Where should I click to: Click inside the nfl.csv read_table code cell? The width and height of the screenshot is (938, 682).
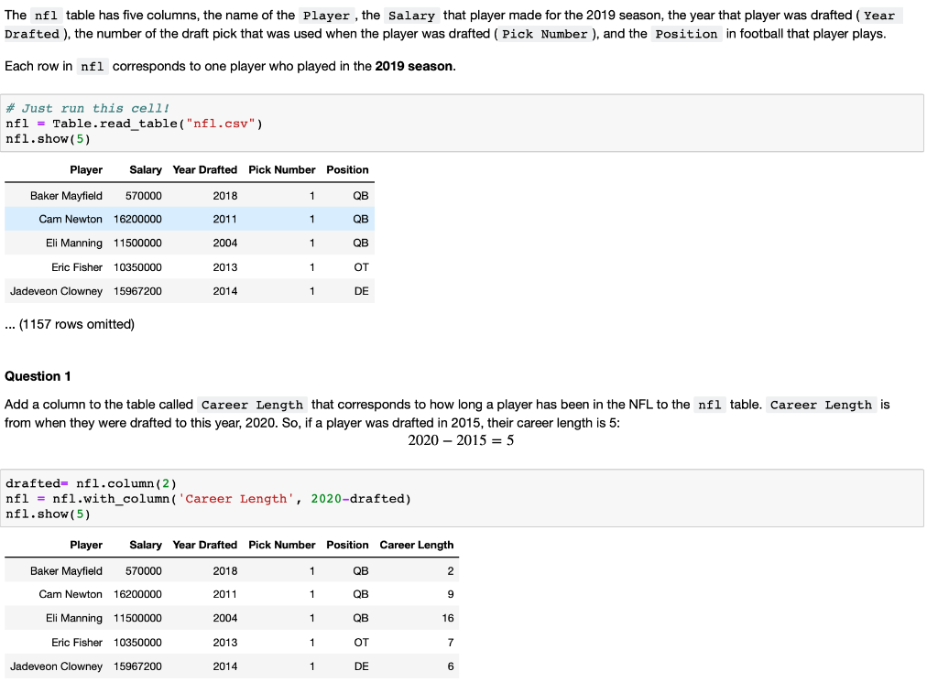click(x=462, y=124)
